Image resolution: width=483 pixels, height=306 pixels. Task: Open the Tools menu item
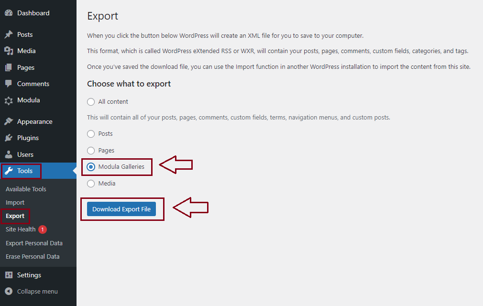click(25, 171)
